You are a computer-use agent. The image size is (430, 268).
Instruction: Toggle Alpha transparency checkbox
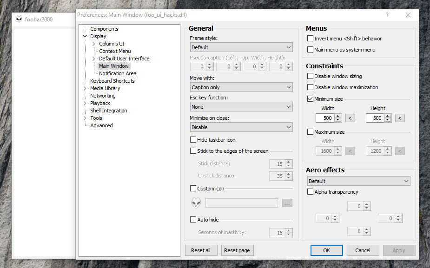(x=310, y=192)
